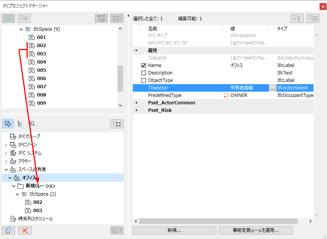Click the red X delete button
327x239 pixels.
pyautogui.click(x=25, y=230)
